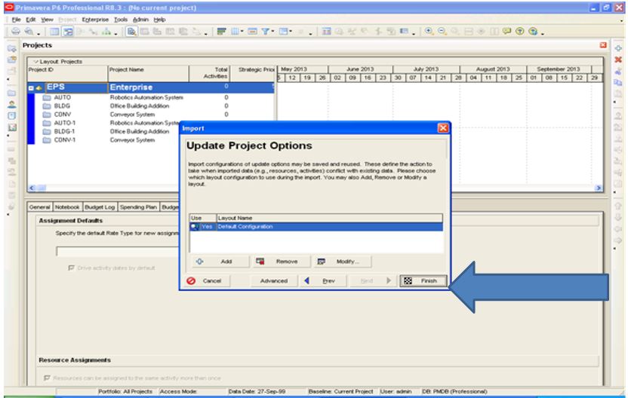Image resolution: width=628 pixels, height=398 pixels.
Task: Click the Add layout configuration icon button
Action: click(x=218, y=262)
